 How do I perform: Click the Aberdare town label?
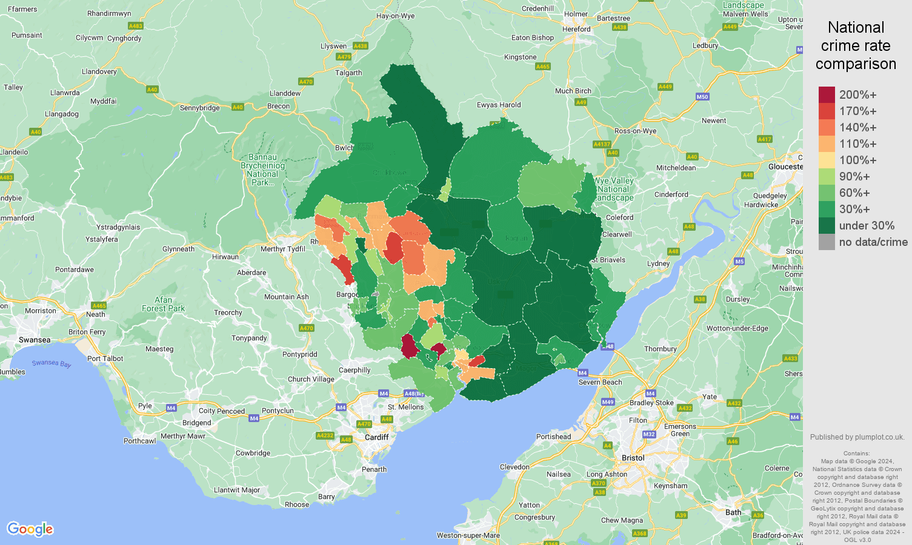[x=251, y=272]
